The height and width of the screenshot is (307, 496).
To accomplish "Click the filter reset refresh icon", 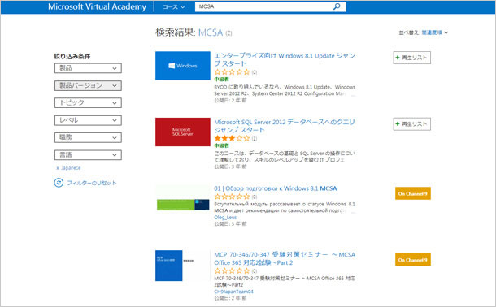I will [x=59, y=183].
